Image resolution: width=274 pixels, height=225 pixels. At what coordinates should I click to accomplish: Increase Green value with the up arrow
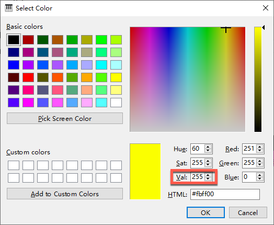click(260, 161)
